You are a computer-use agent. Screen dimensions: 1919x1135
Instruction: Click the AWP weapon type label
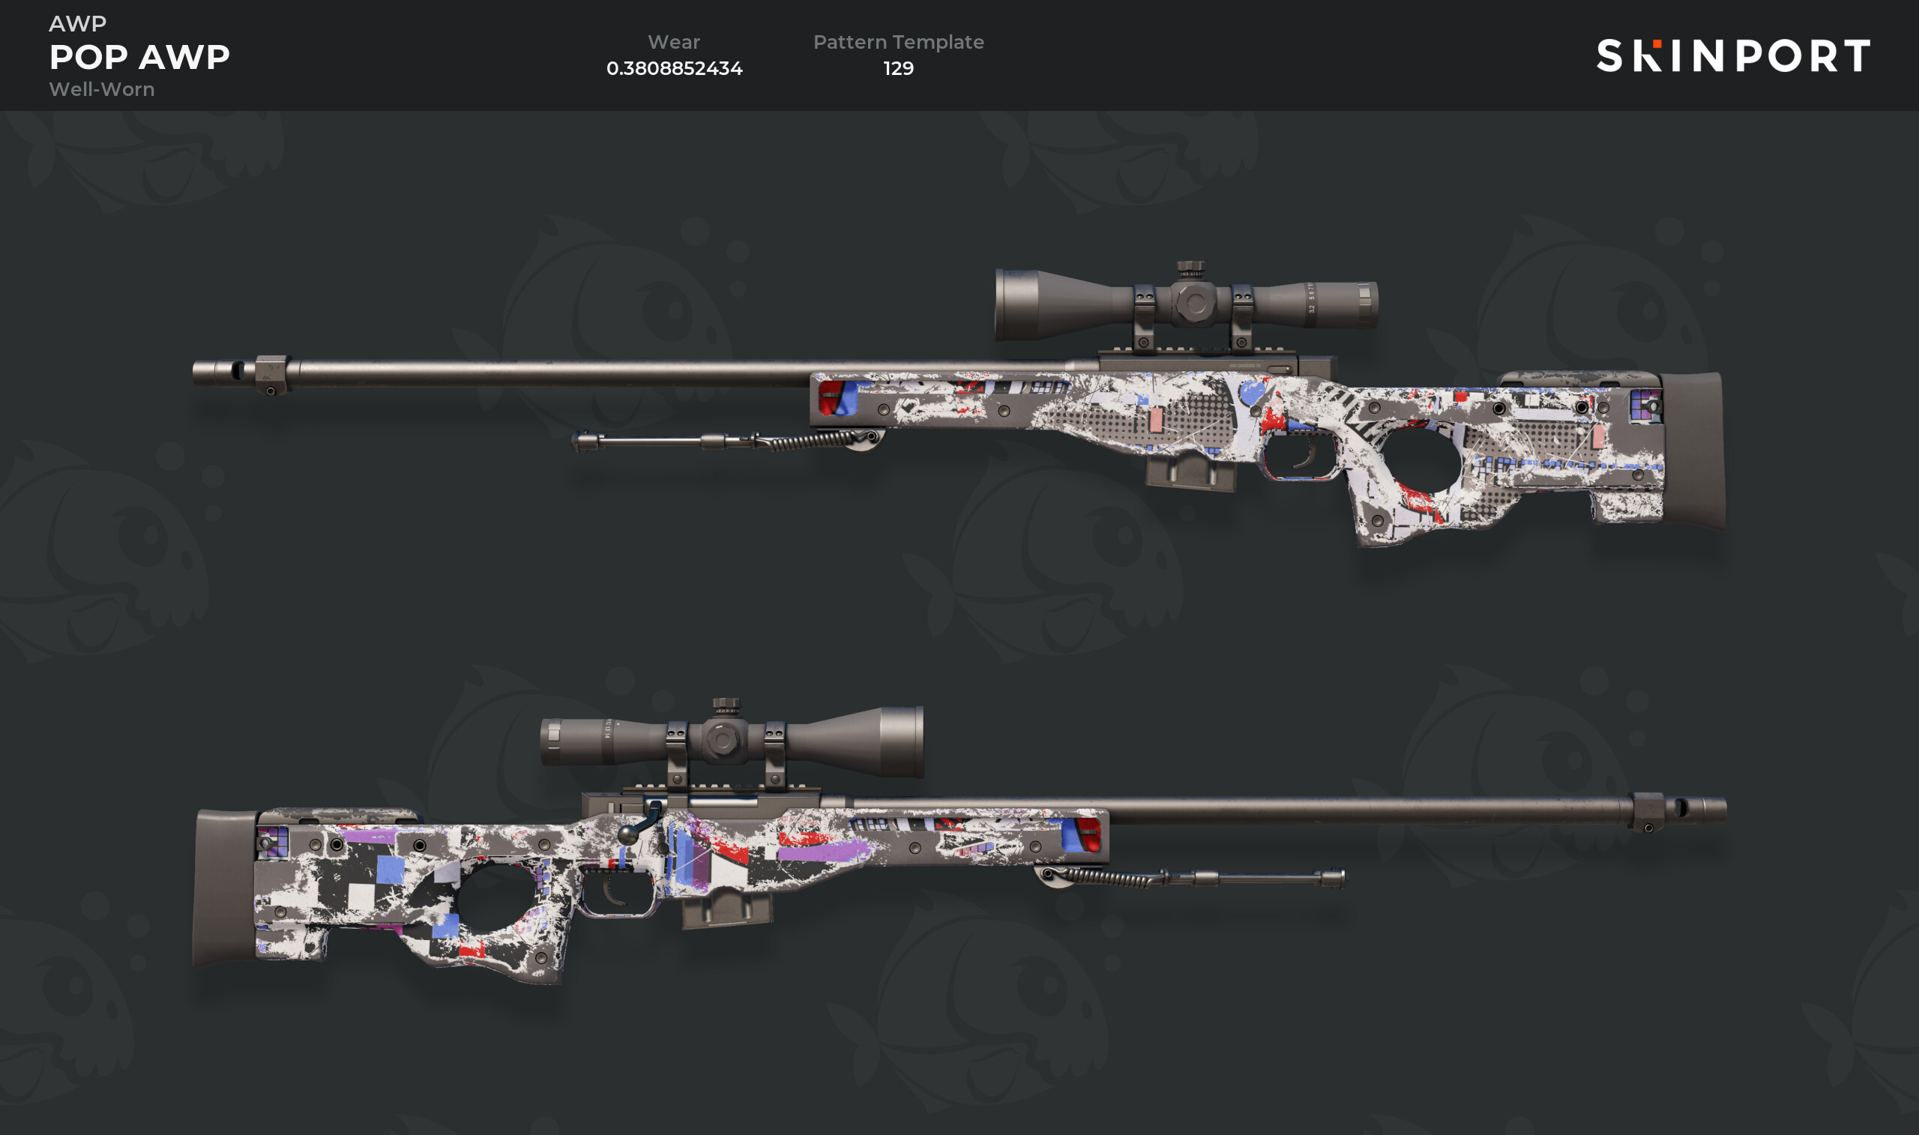pos(78,24)
